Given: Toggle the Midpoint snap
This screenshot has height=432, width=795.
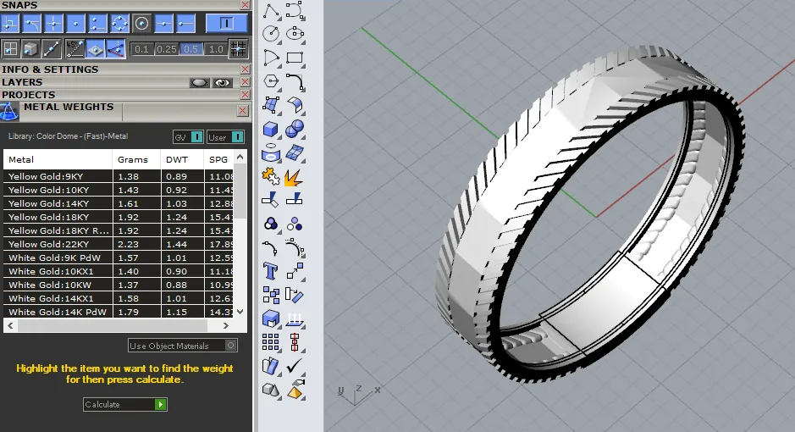Looking at the screenshot, I should 163,24.
